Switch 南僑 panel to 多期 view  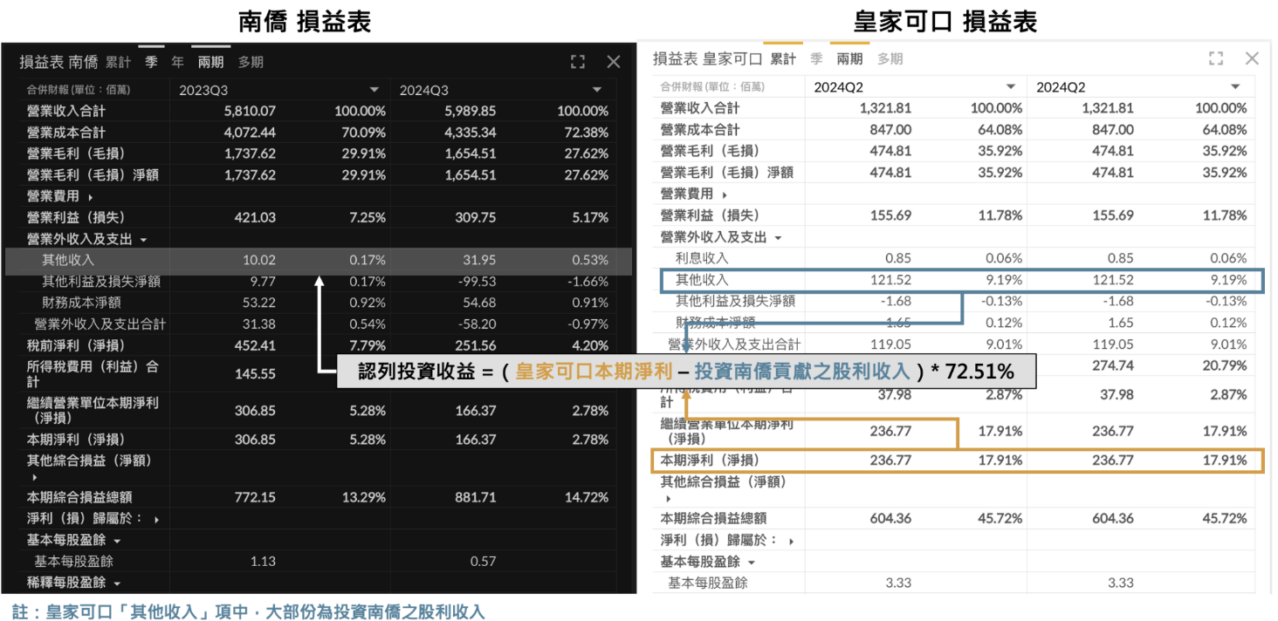(x=251, y=63)
